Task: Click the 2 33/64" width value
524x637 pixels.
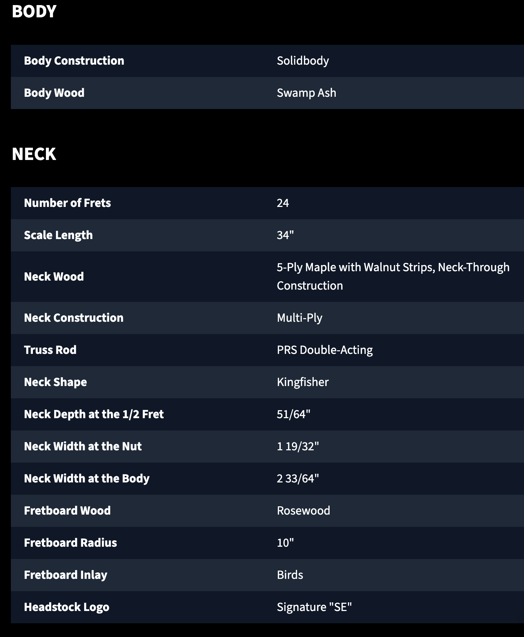Action: (298, 478)
